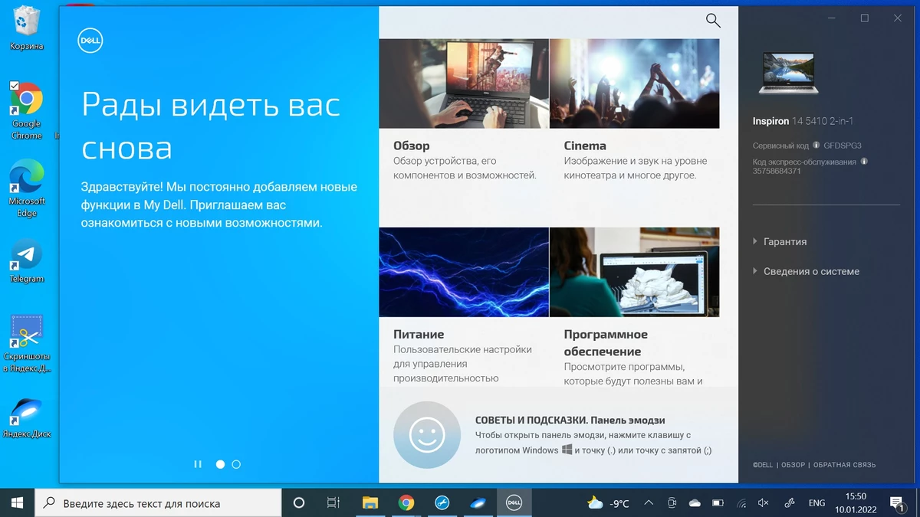920x517 pixels.
Task: Click the Dell logo in My Dell window
Action: coord(90,41)
